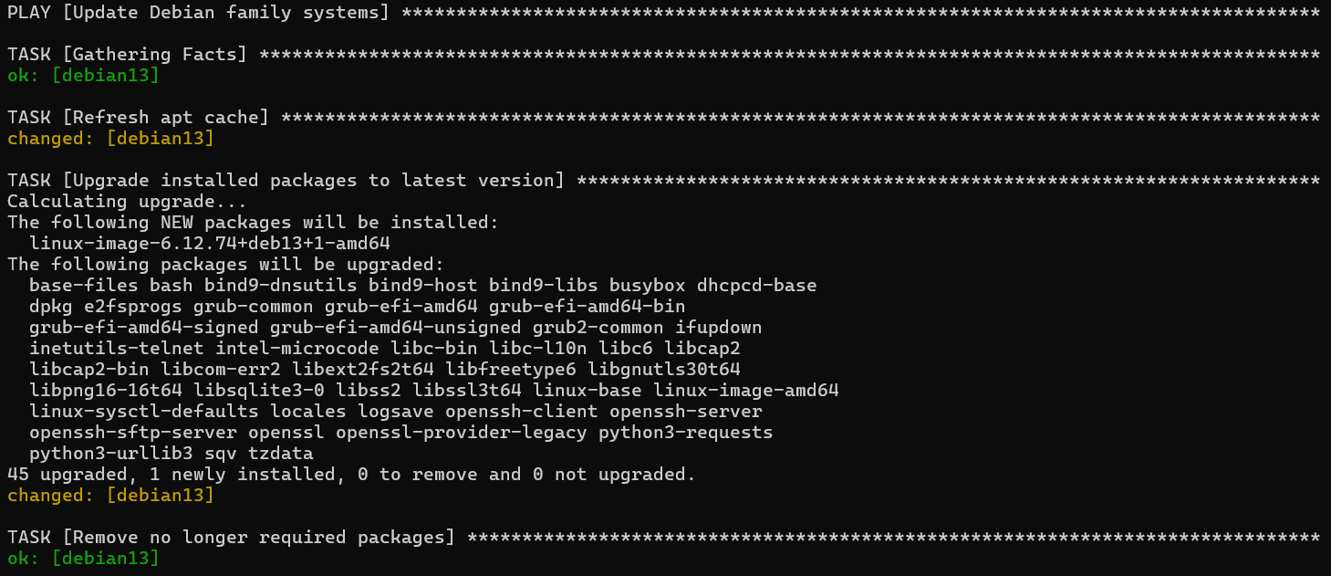Screen dimensions: 1331x576
Task: Click the Upgrade installed packages task heading
Action: (286, 181)
